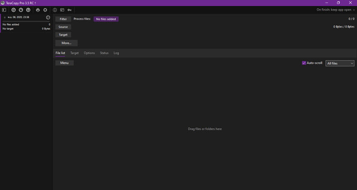
Task: Select the job entry dated 08, 2020, 23:38
Action: [x=26, y=23]
